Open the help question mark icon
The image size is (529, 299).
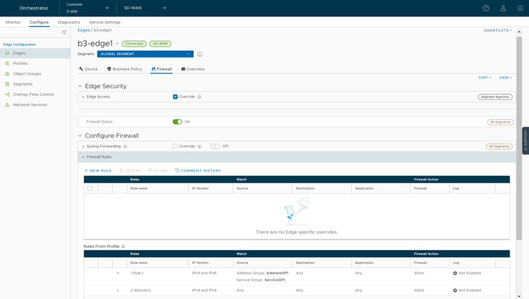click(486, 8)
